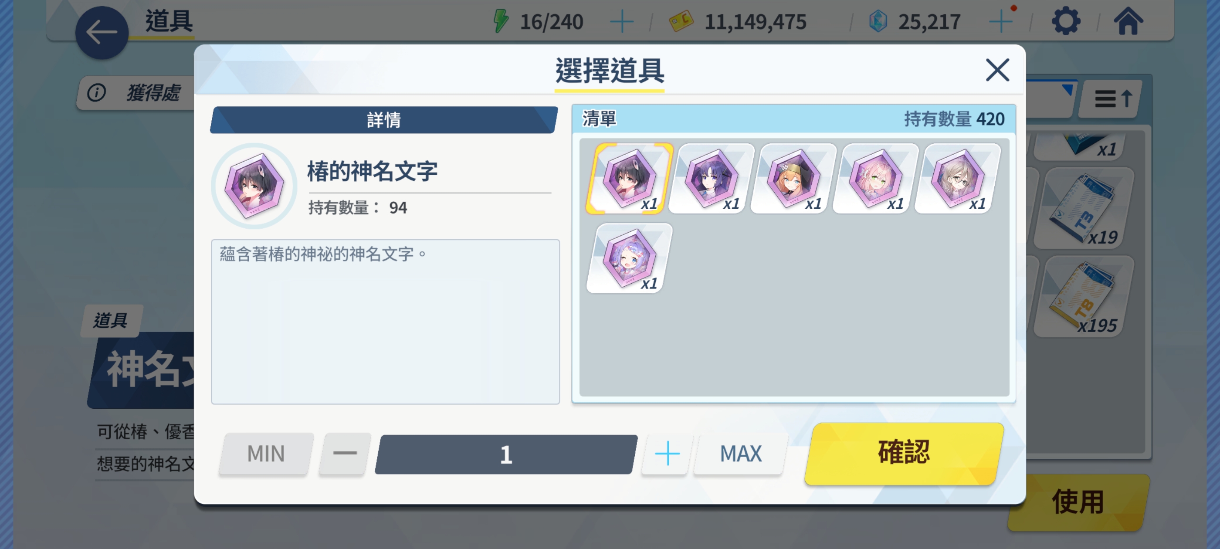
Task: Select the orange-haired girl with hat eleph
Action: (793, 179)
